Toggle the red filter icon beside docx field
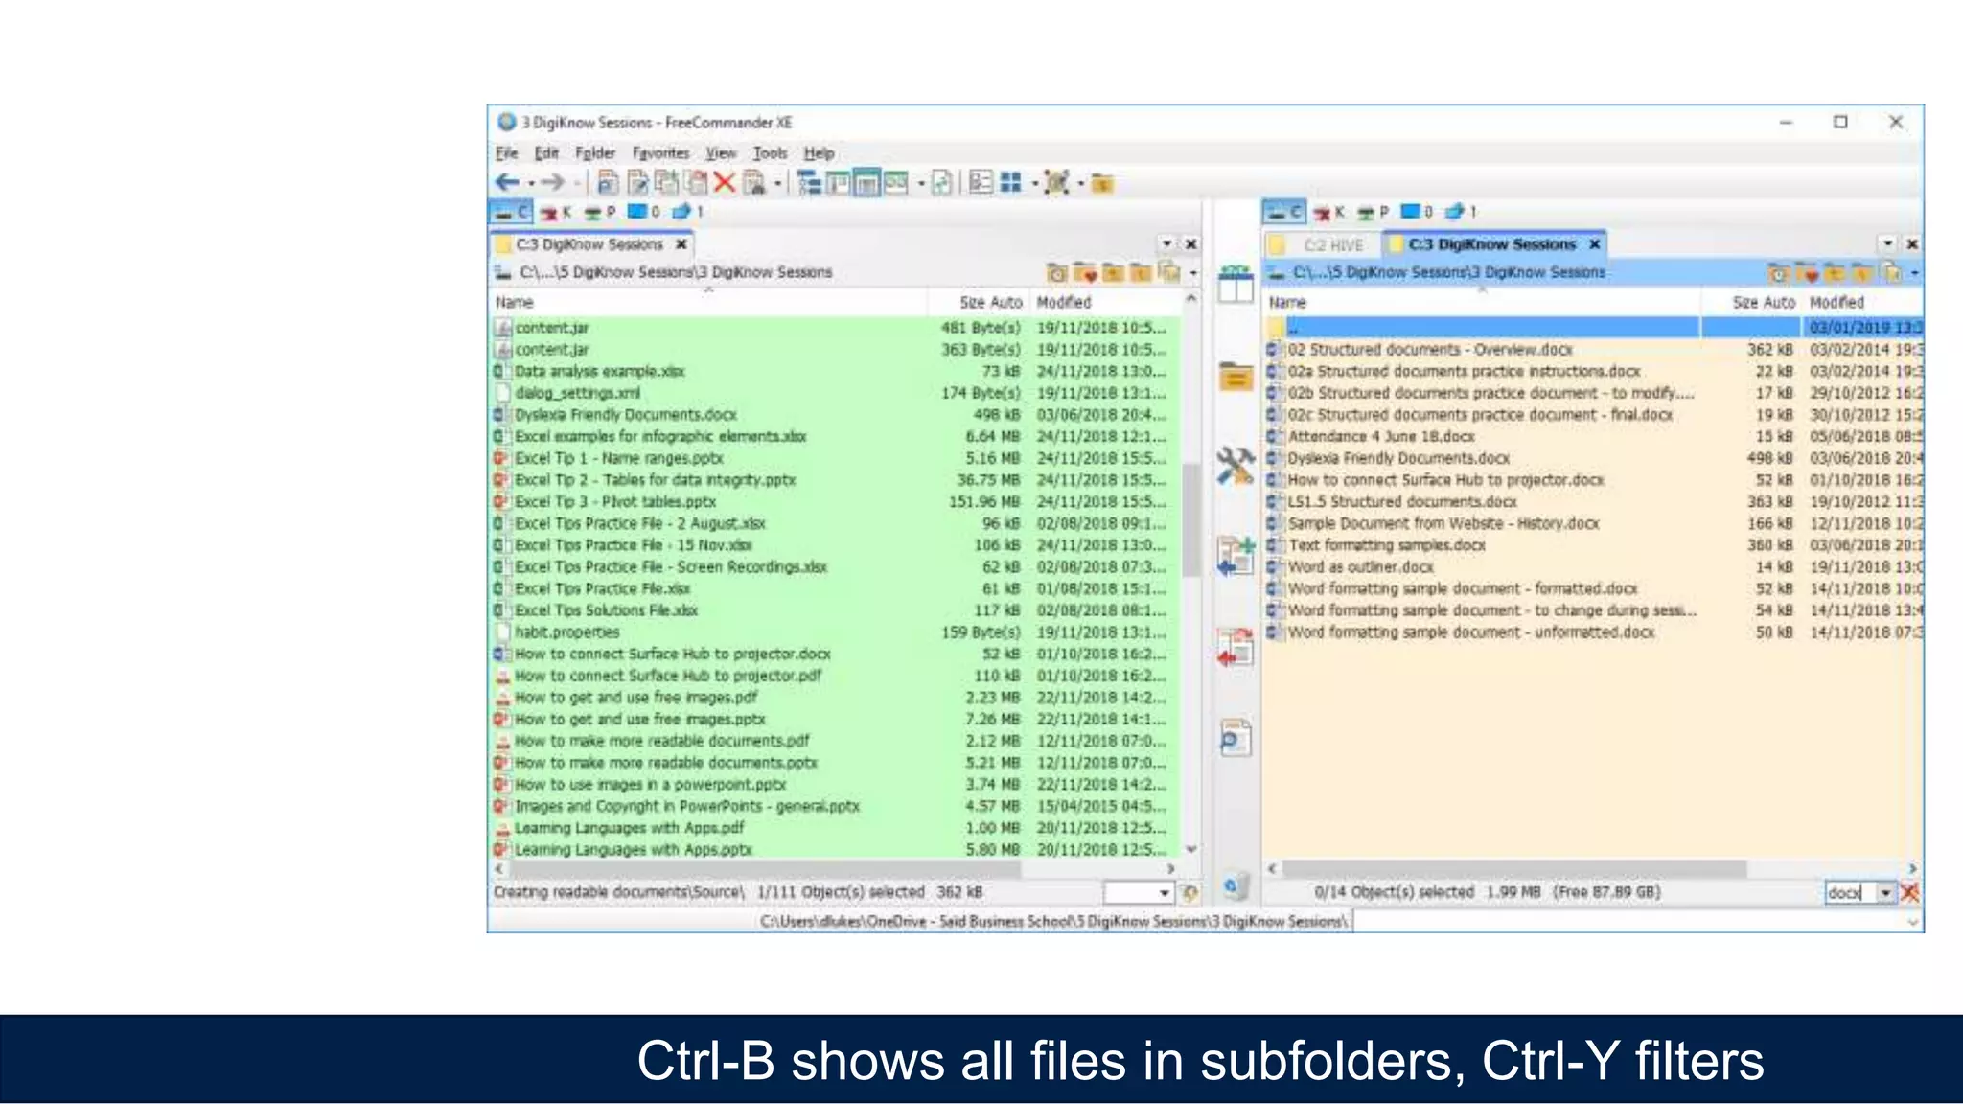Screen dimensions: 1963x1104 tap(1909, 892)
